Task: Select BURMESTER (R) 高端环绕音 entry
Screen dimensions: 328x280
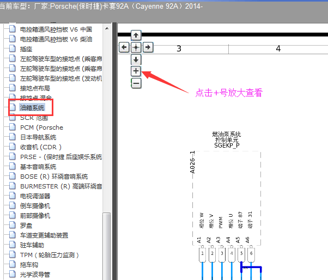Action: pos(61,186)
